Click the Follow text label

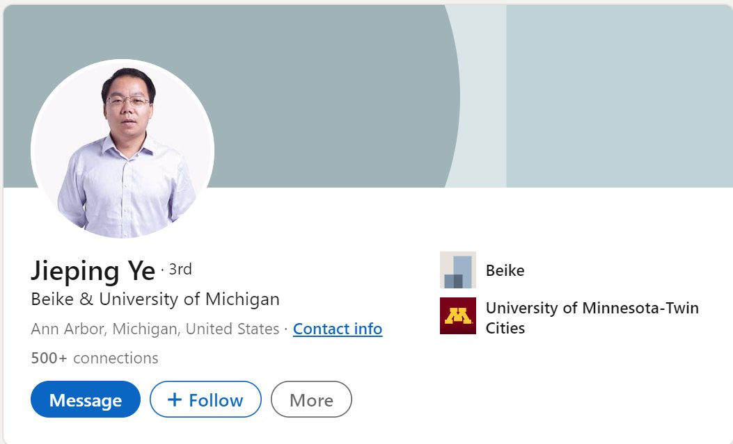click(216, 400)
